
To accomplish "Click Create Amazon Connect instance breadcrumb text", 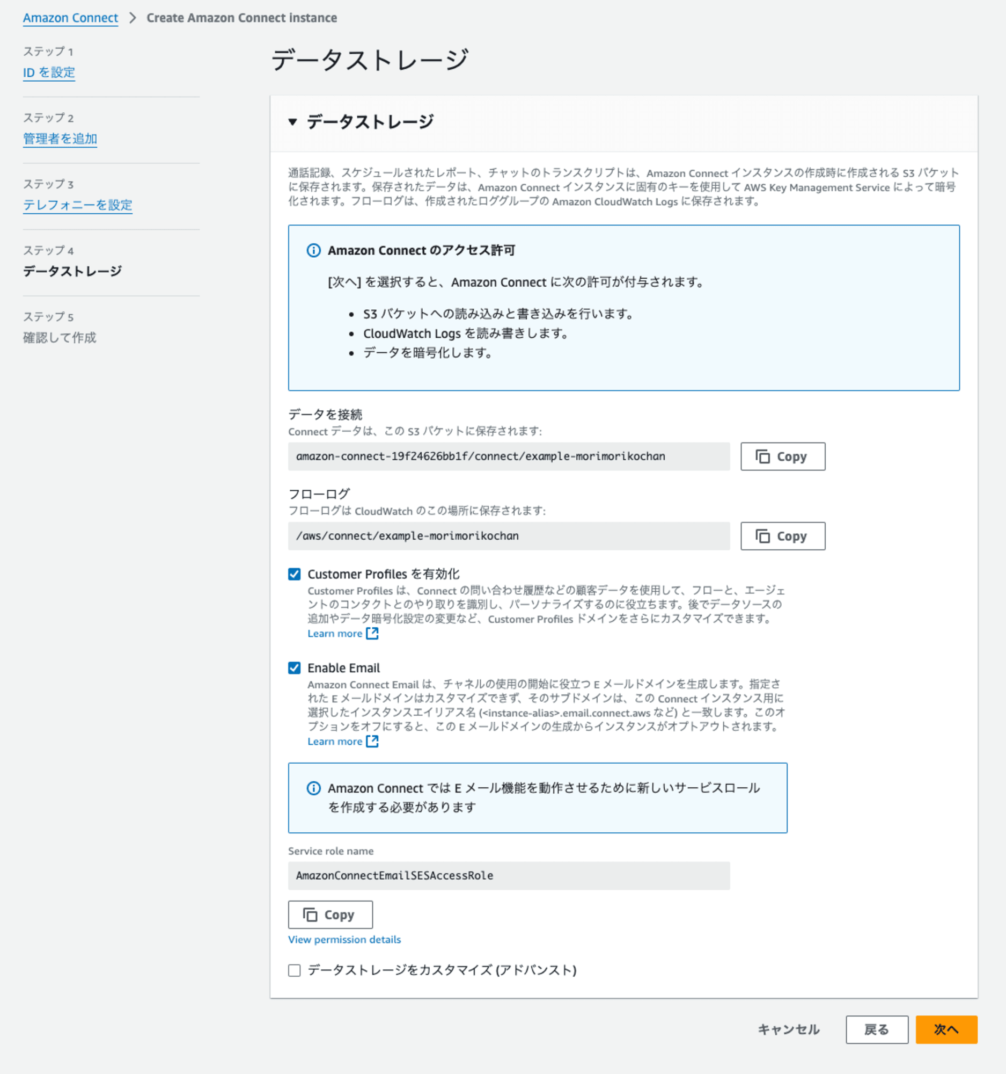I will click(242, 18).
